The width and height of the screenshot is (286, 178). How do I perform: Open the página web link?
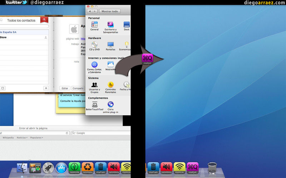click(x=83, y=39)
